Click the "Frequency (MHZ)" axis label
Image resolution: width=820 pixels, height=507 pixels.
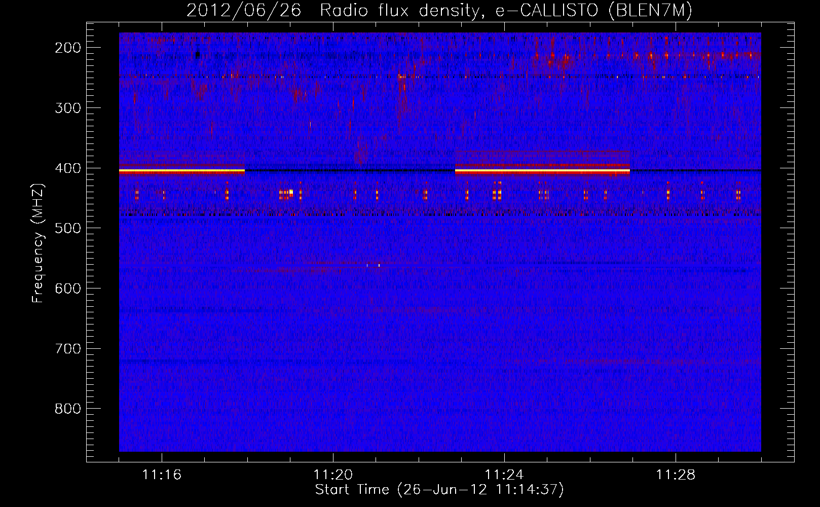coord(38,243)
